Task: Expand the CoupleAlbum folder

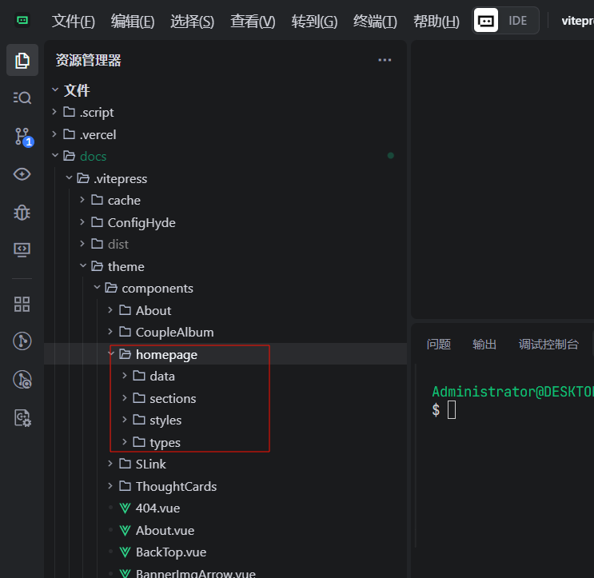Action: tap(174, 332)
